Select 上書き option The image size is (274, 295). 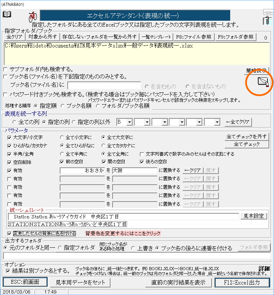(133, 248)
